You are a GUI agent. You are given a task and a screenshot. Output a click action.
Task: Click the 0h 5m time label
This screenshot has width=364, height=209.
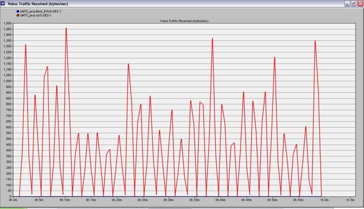click(x=38, y=200)
